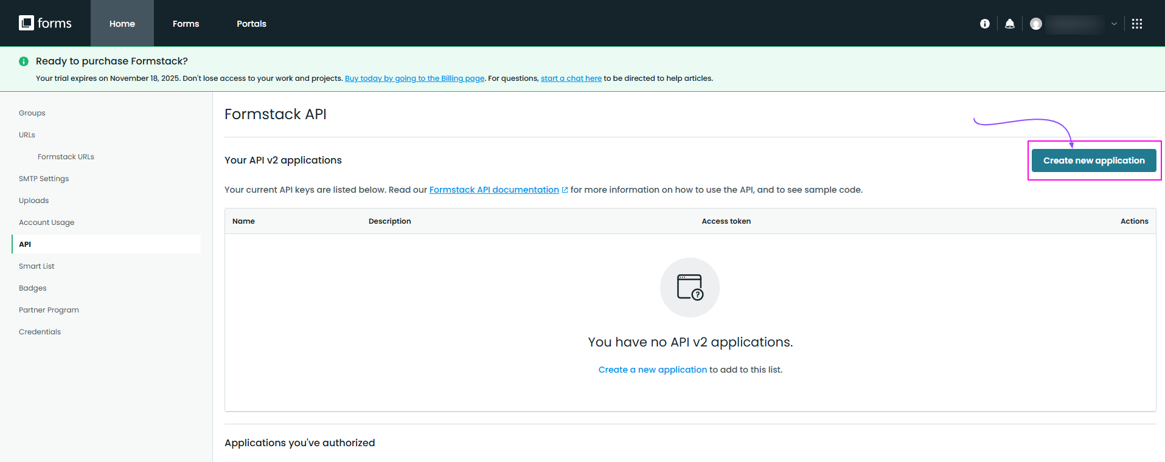Open the apps grid launcher
This screenshot has height=462, width=1165.
click(1136, 24)
